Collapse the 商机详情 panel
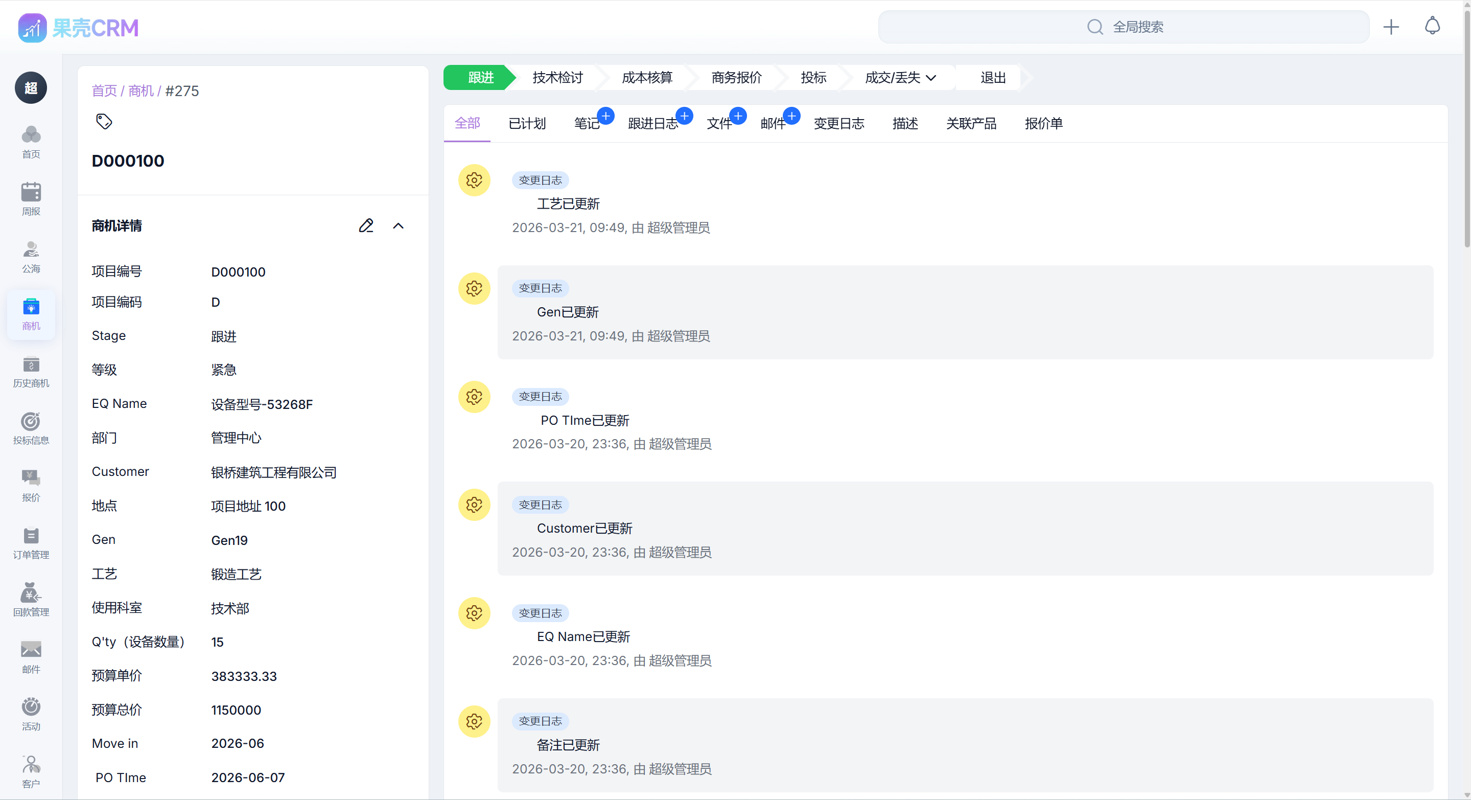This screenshot has width=1471, height=800. pos(398,225)
